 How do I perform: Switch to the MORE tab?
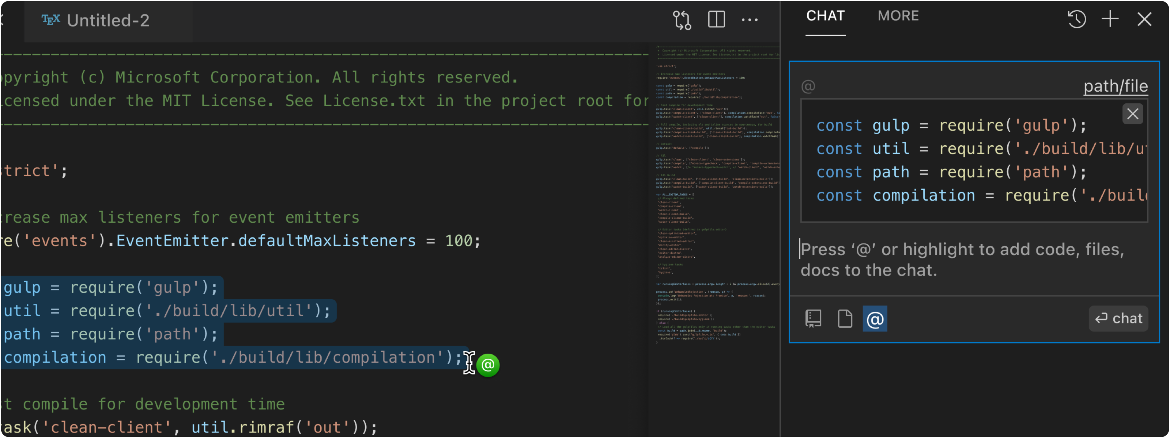pos(898,16)
